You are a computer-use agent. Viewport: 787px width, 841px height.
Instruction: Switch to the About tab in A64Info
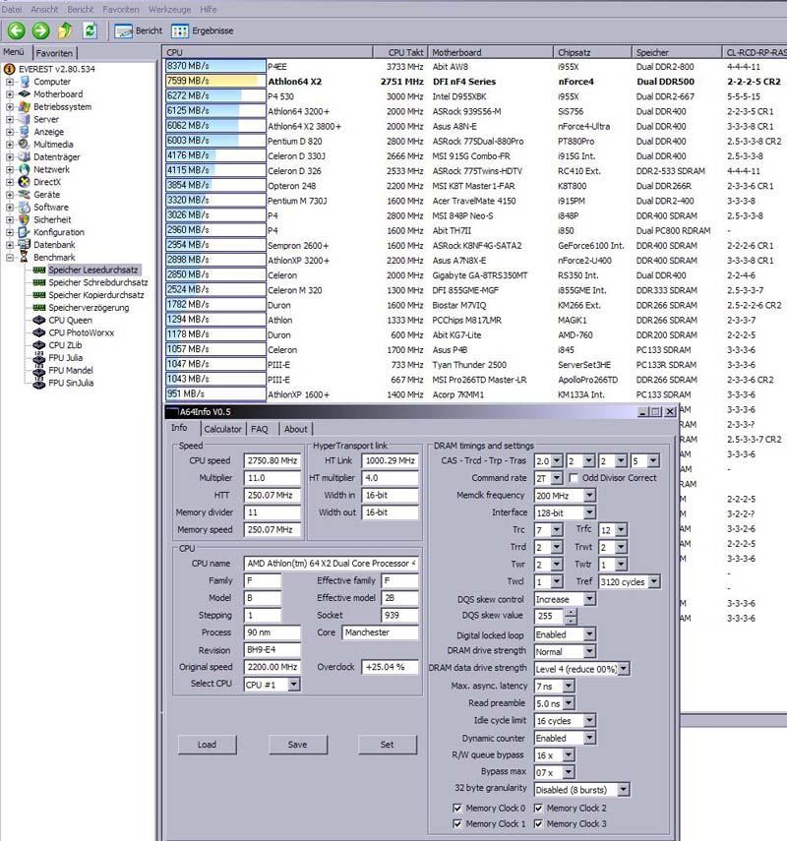coord(295,429)
